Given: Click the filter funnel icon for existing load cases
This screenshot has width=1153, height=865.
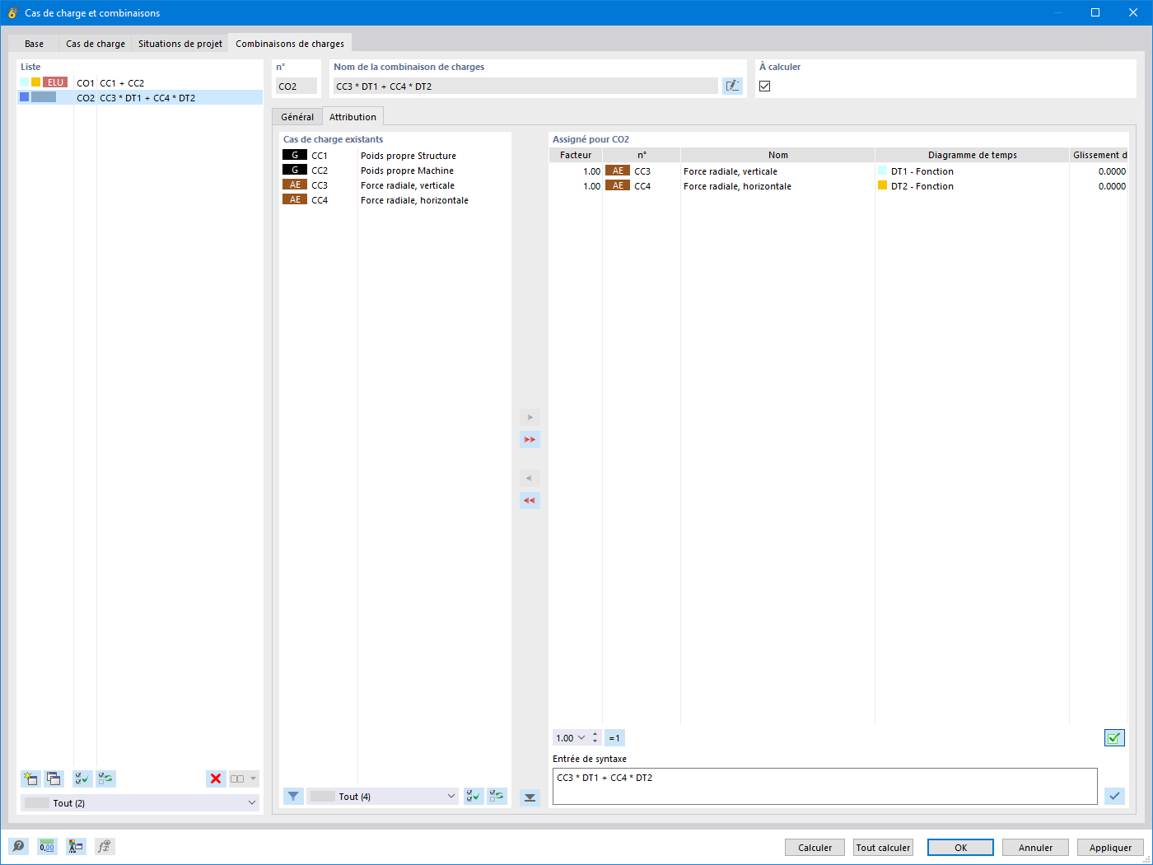Looking at the screenshot, I should pyautogui.click(x=293, y=797).
